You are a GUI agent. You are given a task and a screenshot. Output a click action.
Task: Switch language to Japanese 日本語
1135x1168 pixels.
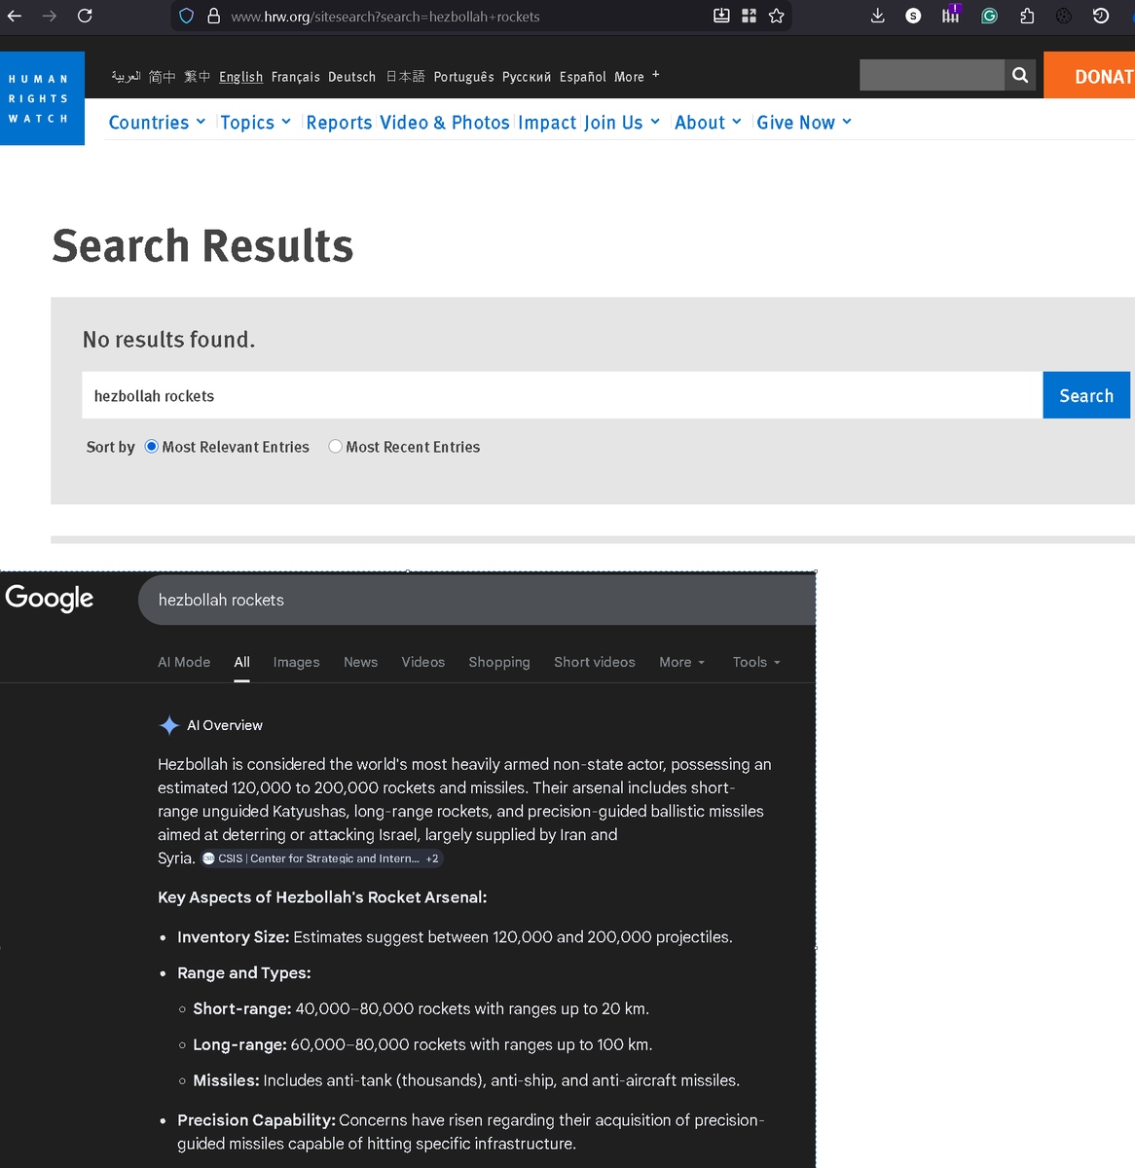[x=406, y=77]
